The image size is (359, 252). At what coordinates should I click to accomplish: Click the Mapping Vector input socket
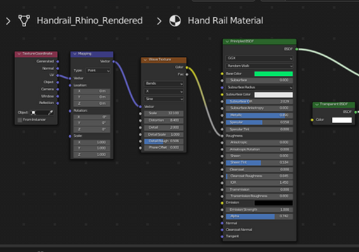point(70,78)
